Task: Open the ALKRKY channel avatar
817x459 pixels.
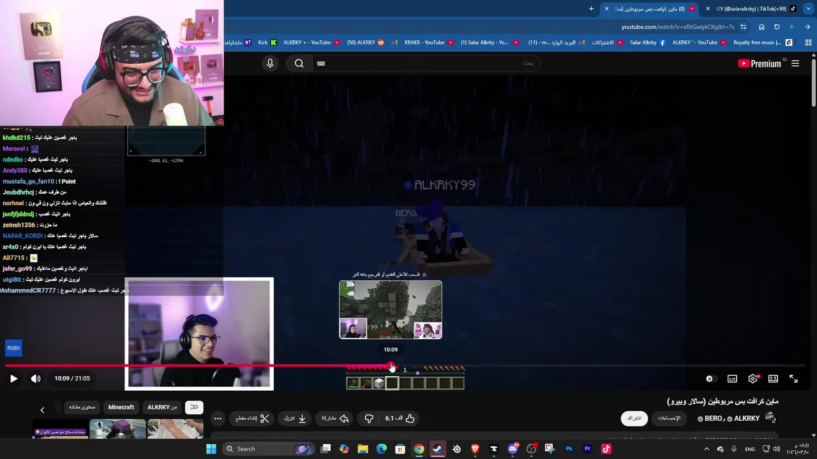Action: point(770,418)
